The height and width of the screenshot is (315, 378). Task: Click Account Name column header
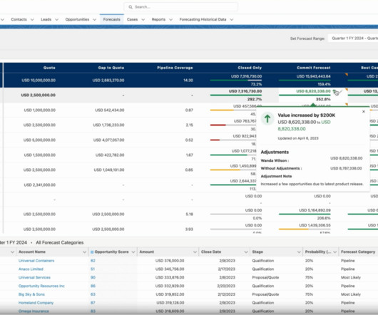(32, 252)
